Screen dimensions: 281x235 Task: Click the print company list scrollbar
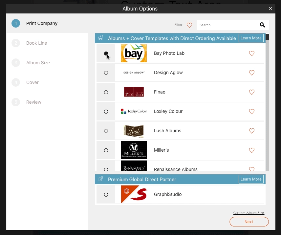[x=267, y=98]
